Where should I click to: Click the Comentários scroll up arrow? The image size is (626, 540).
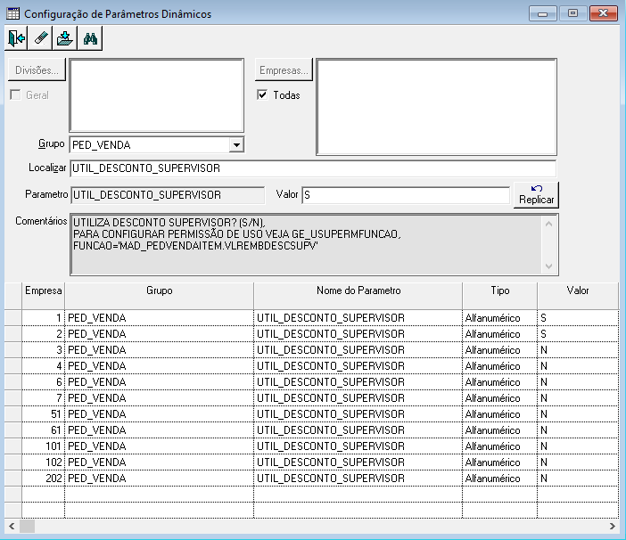point(549,224)
